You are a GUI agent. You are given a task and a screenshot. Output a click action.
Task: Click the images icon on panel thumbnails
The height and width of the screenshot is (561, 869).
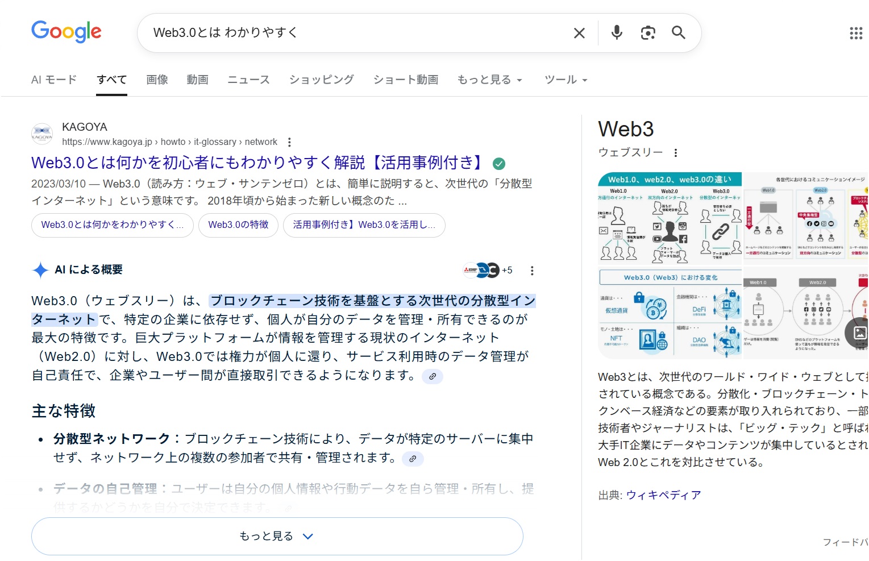click(x=860, y=333)
